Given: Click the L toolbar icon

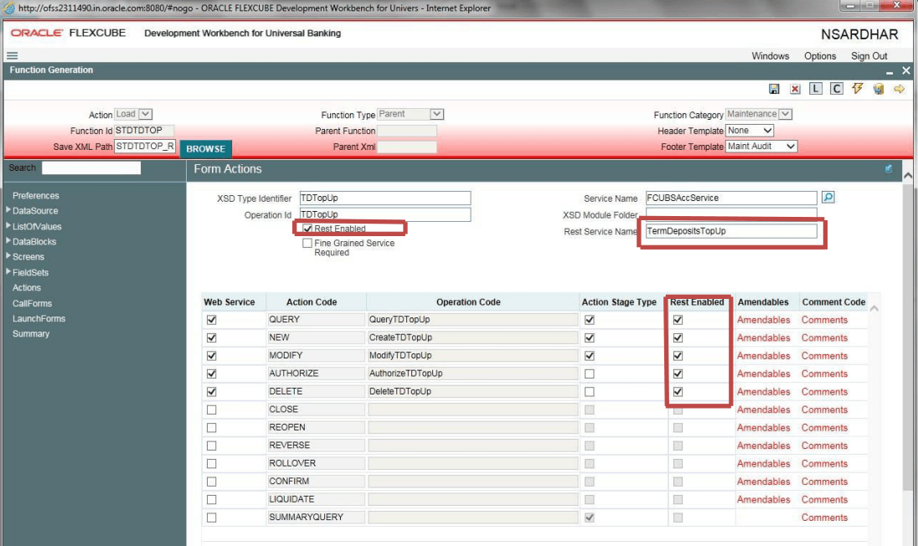Looking at the screenshot, I should click(816, 89).
